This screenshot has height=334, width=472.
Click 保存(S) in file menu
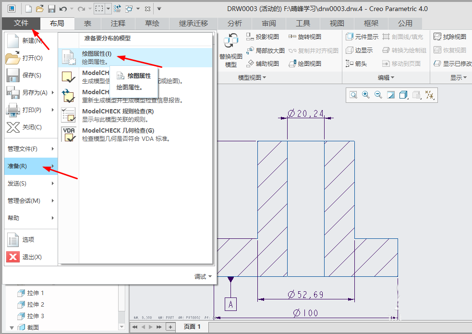coord(30,75)
